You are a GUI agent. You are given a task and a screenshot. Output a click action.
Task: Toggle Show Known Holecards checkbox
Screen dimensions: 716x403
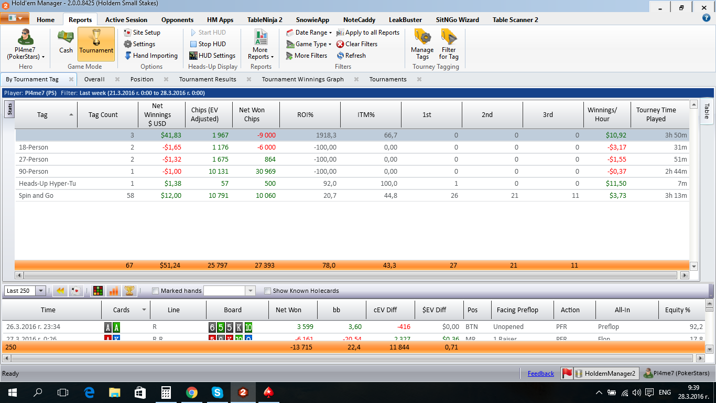click(x=268, y=291)
